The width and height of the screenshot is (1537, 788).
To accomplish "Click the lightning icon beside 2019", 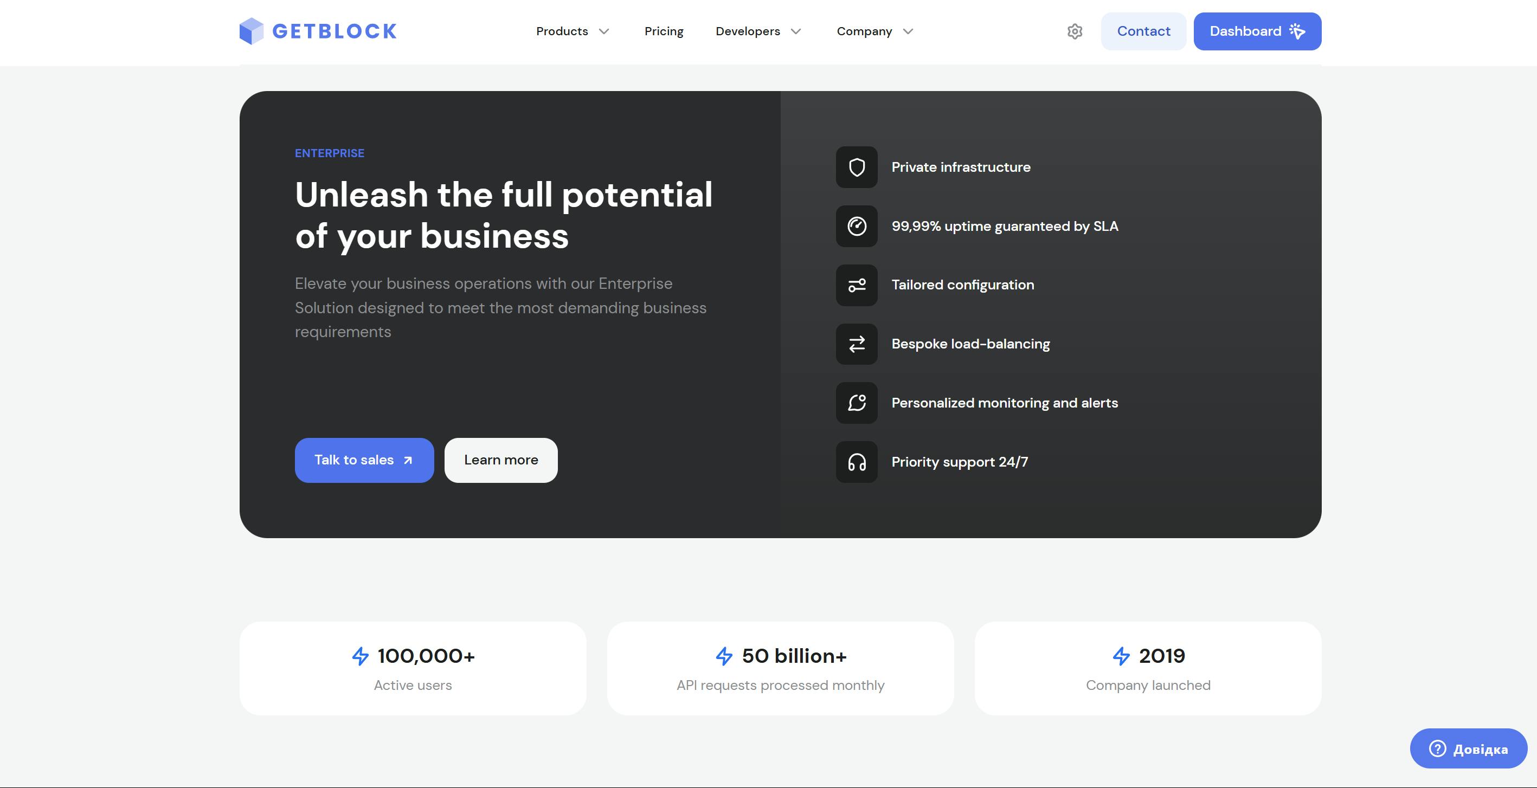I will 1121,656.
